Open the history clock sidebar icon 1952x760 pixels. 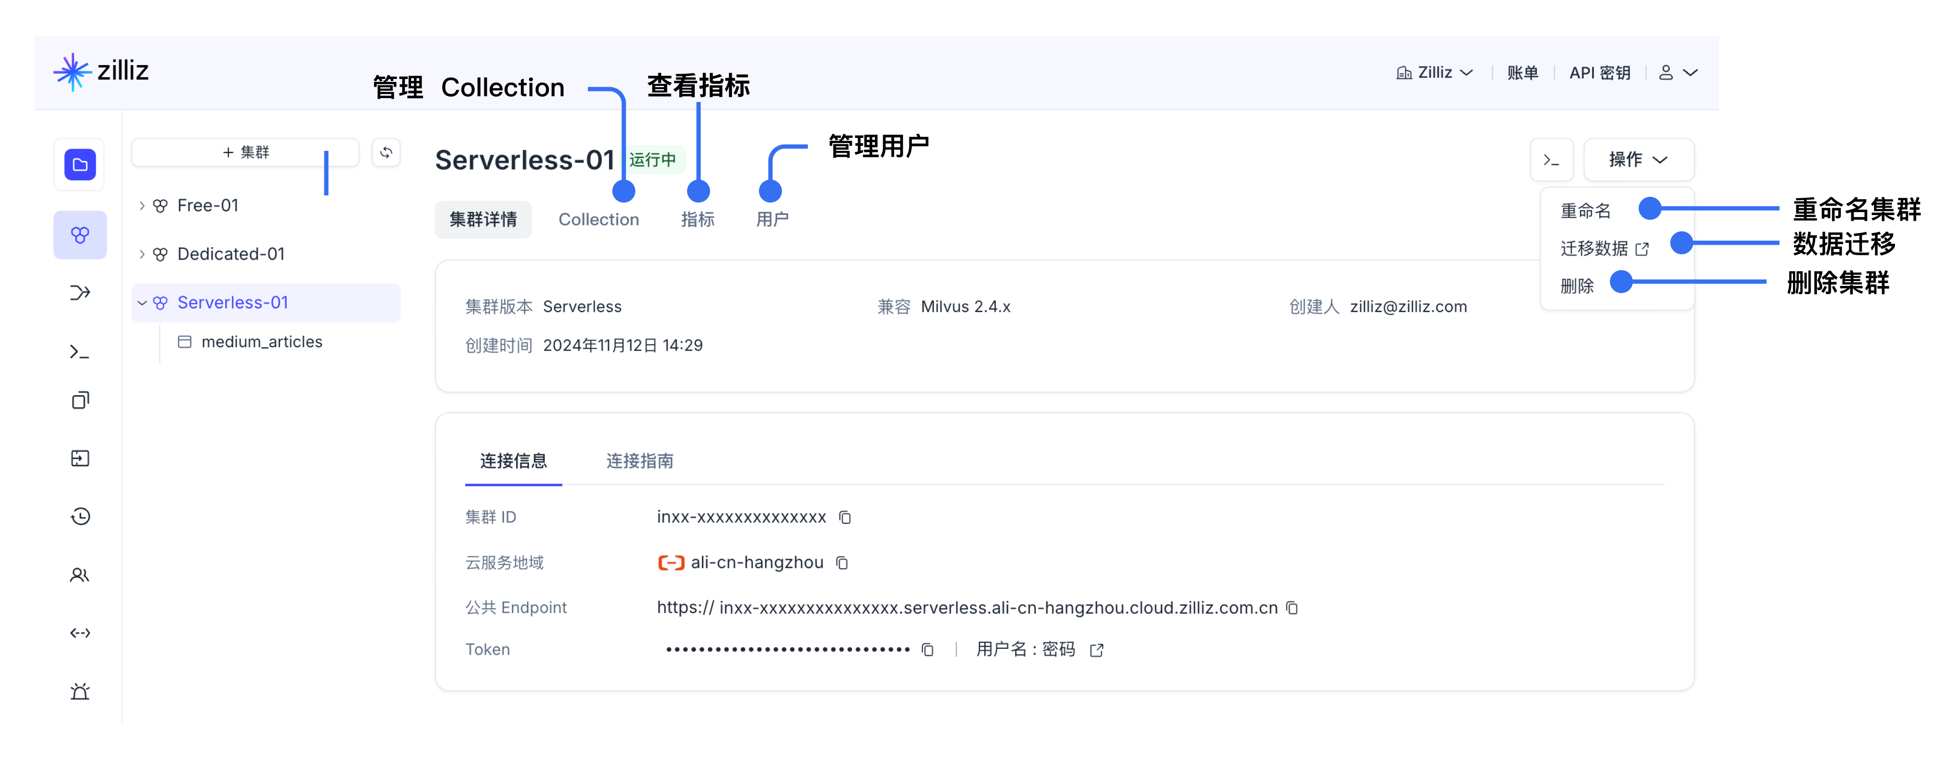click(80, 517)
